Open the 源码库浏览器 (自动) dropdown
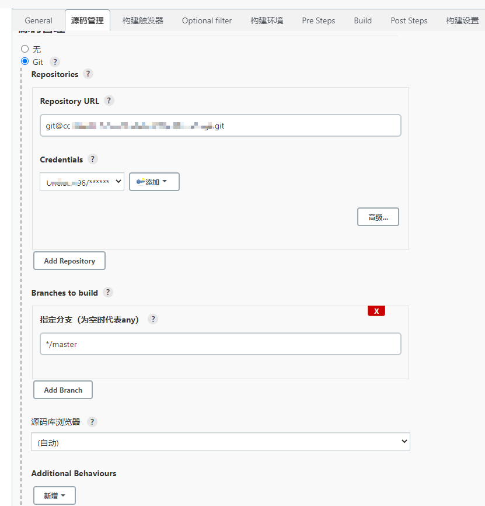Screen dimensions: 485x506 (220, 442)
